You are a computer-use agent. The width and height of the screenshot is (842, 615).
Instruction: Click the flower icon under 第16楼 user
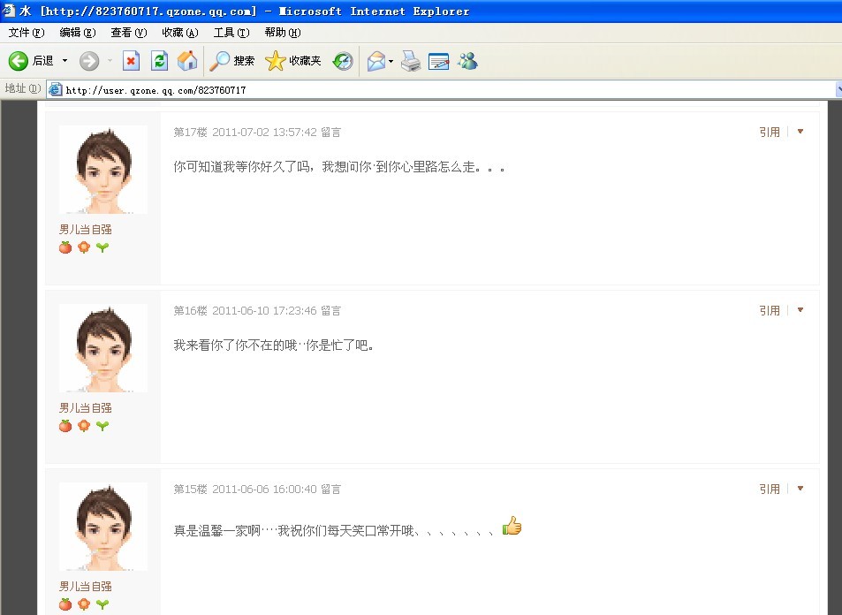pos(84,426)
